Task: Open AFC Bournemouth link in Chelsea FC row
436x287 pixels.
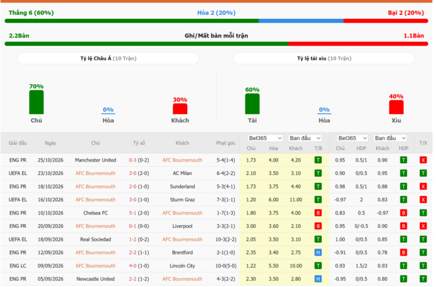Action: tap(184, 214)
